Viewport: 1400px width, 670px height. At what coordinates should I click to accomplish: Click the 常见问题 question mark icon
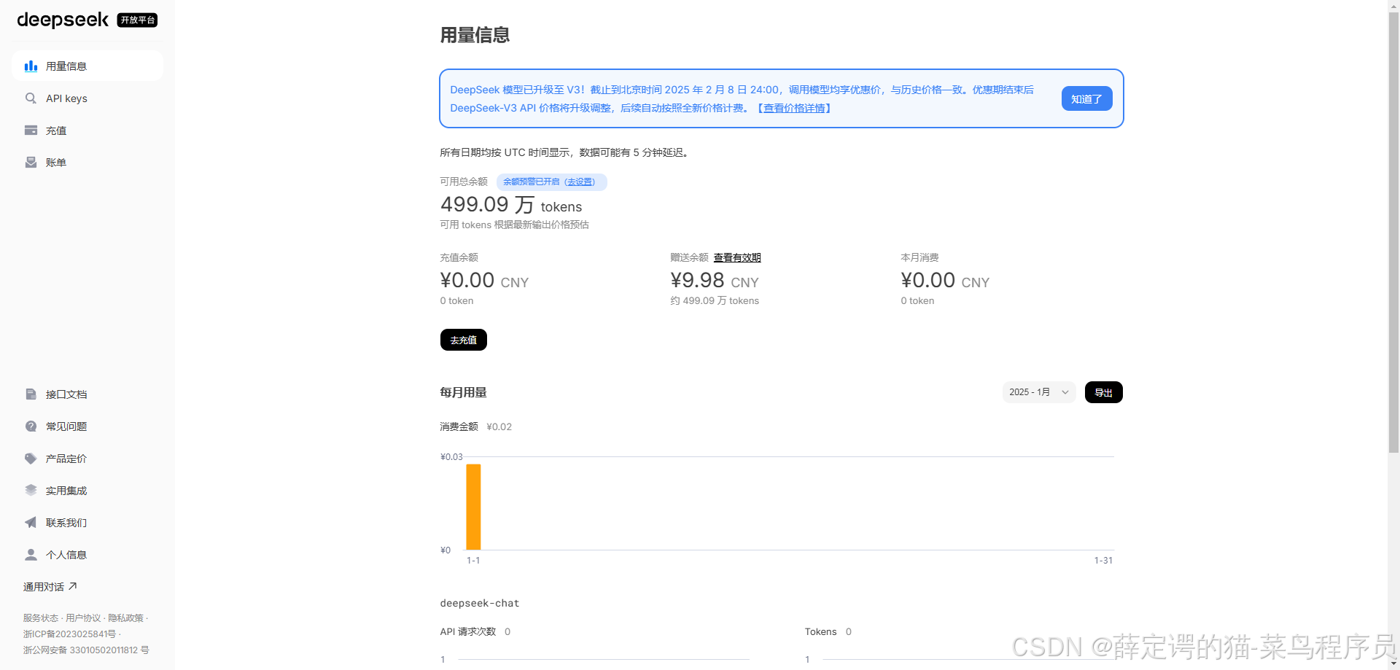[x=31, y=426]
